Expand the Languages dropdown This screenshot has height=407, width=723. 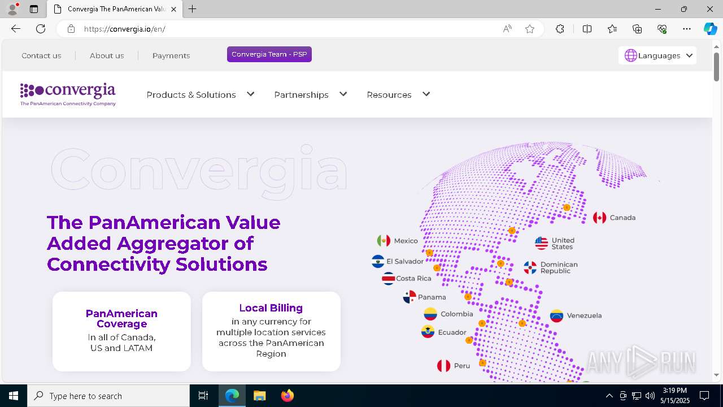(657, 55)
